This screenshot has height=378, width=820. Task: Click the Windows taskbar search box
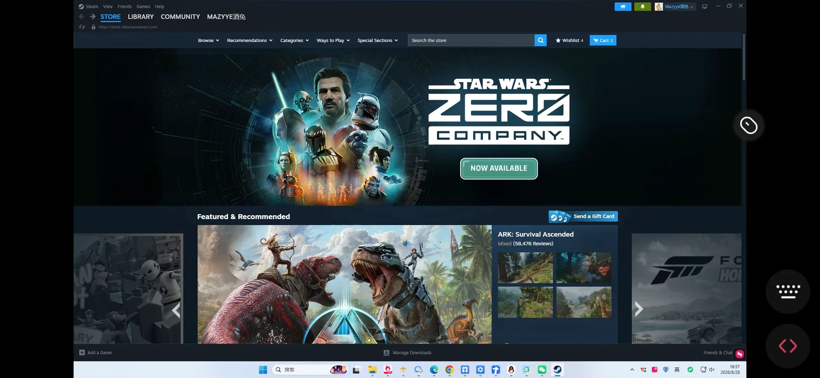(x=310, y=370)
